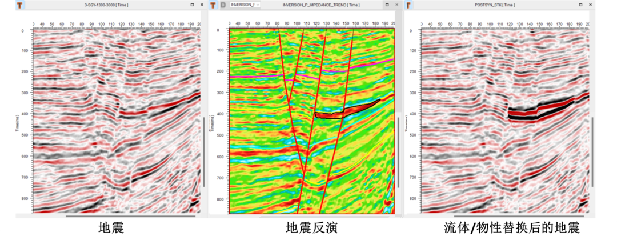
Task: Click the T icon of the inversion window
Action: pos(213,5)
